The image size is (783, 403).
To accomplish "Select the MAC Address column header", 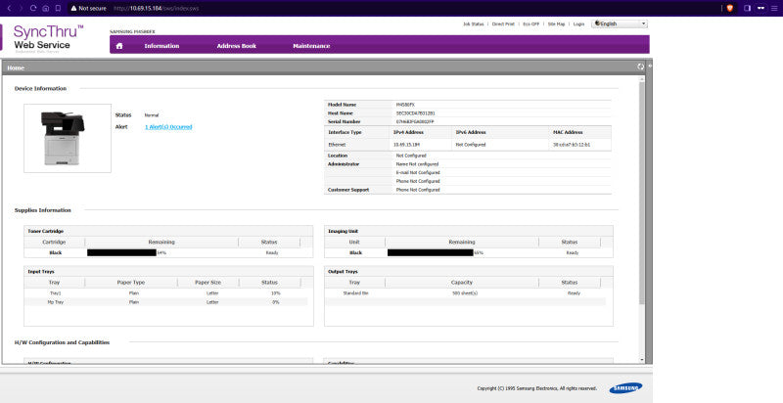I will coord(569,133).
